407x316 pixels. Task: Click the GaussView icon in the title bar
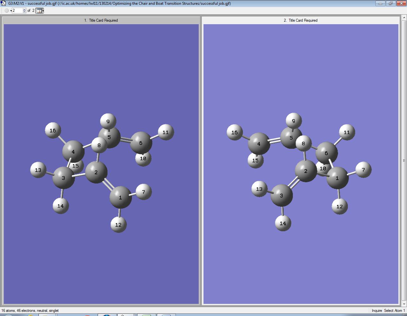tap(3, 3)
